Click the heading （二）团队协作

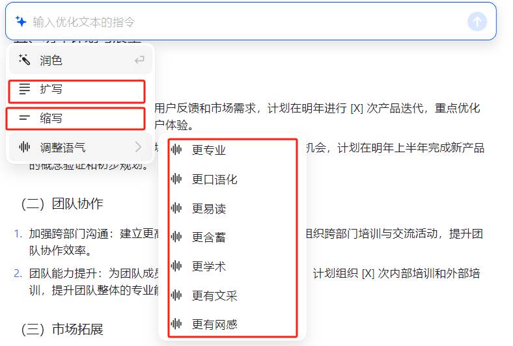pos(62,204)
